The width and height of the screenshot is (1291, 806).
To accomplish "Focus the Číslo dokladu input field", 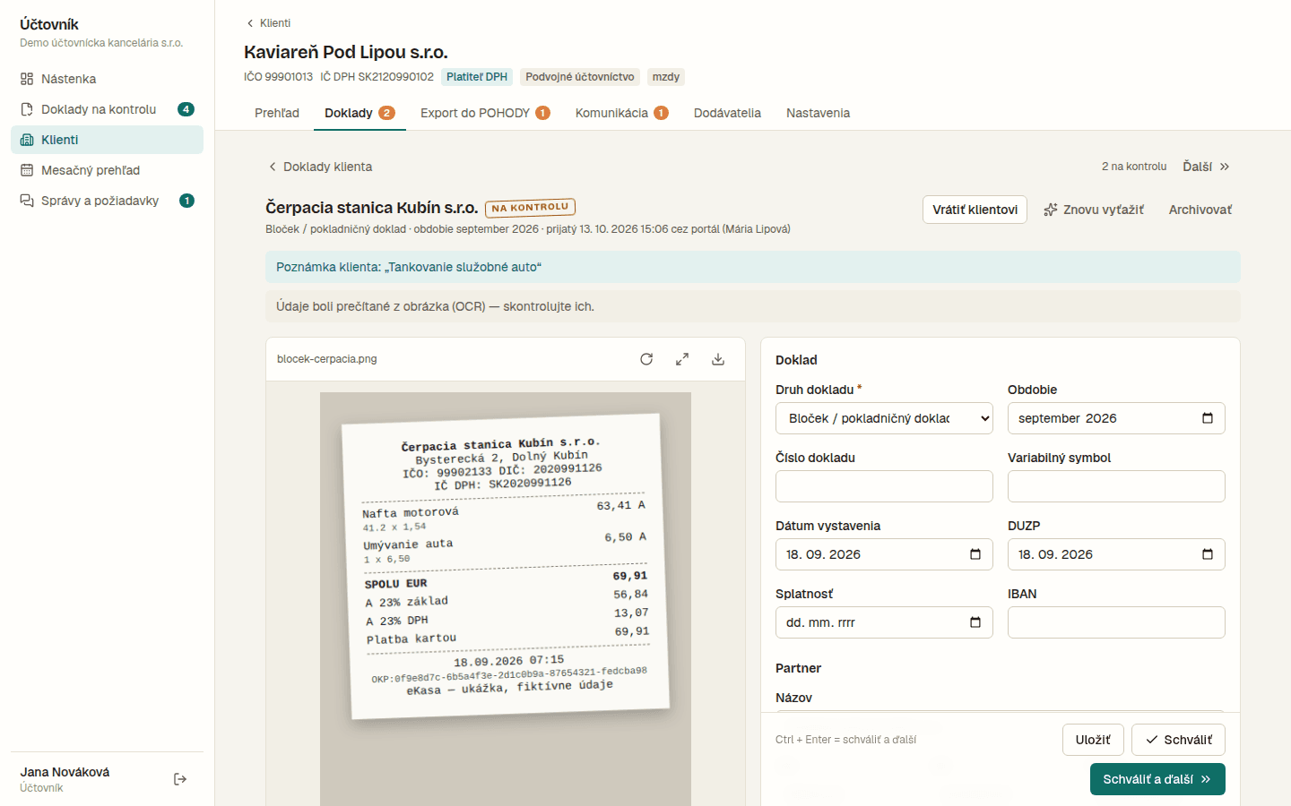I will (884, 486).
